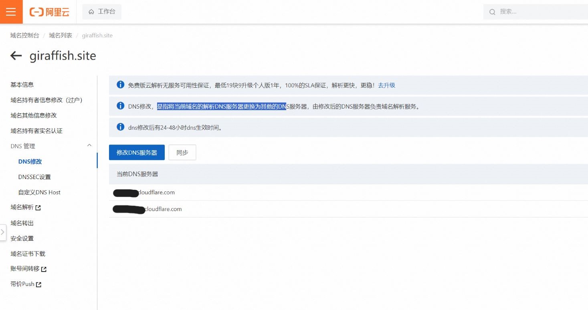Click the info icon beside SLA upgrade notice

(120, 85)
